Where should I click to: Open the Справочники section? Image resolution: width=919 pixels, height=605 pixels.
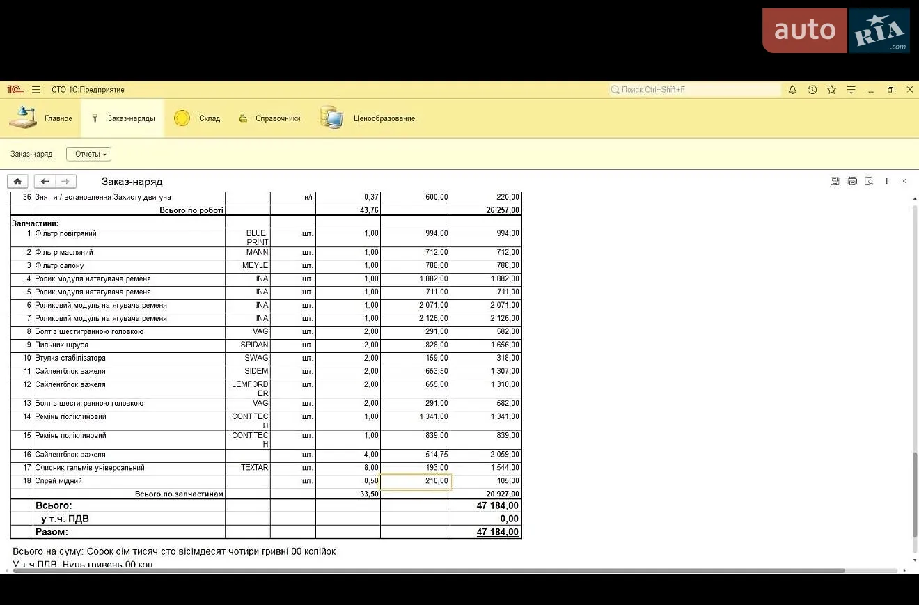pos(269,118)
